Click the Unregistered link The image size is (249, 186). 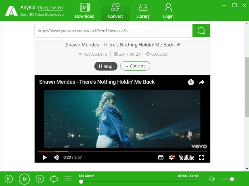click(x=50, y=7)
